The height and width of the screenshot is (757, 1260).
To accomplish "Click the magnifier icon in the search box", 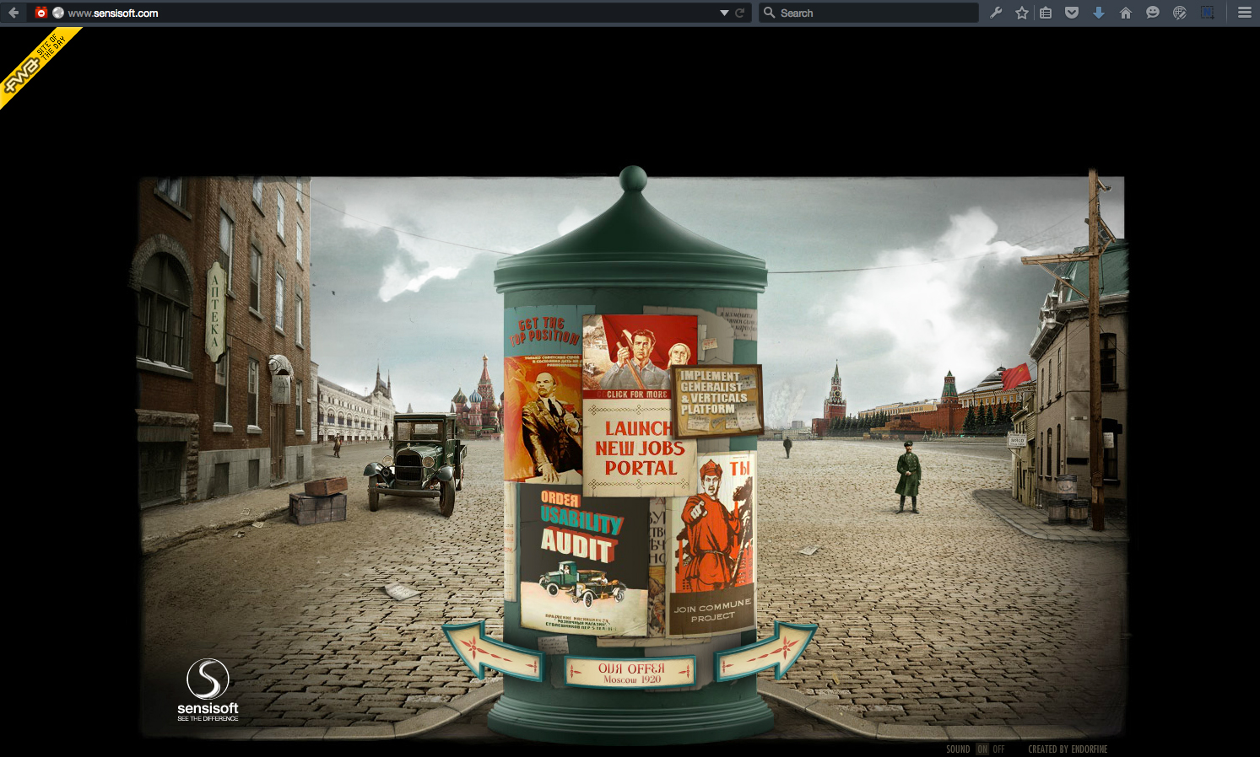I will pyautogui.click(x=769, y=13).
